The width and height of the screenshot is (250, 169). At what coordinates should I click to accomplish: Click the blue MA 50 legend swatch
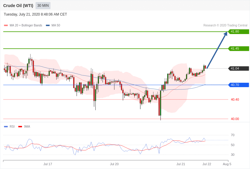(x=48, y=26)
